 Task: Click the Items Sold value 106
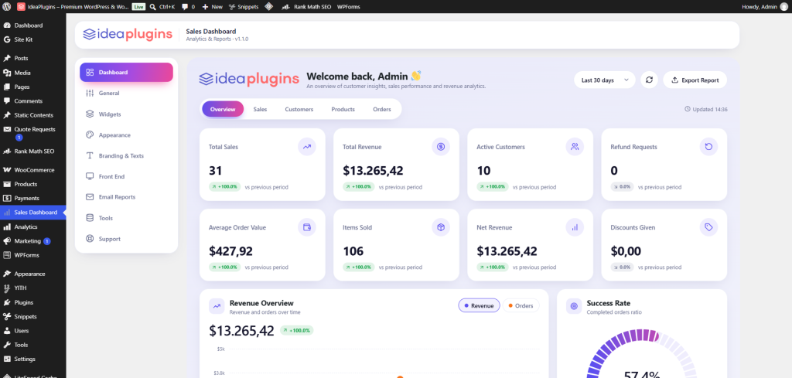(353, 250)
